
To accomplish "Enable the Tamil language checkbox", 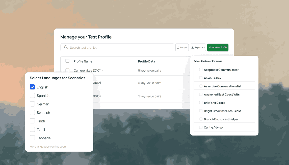I will click(x=32, y=129).
